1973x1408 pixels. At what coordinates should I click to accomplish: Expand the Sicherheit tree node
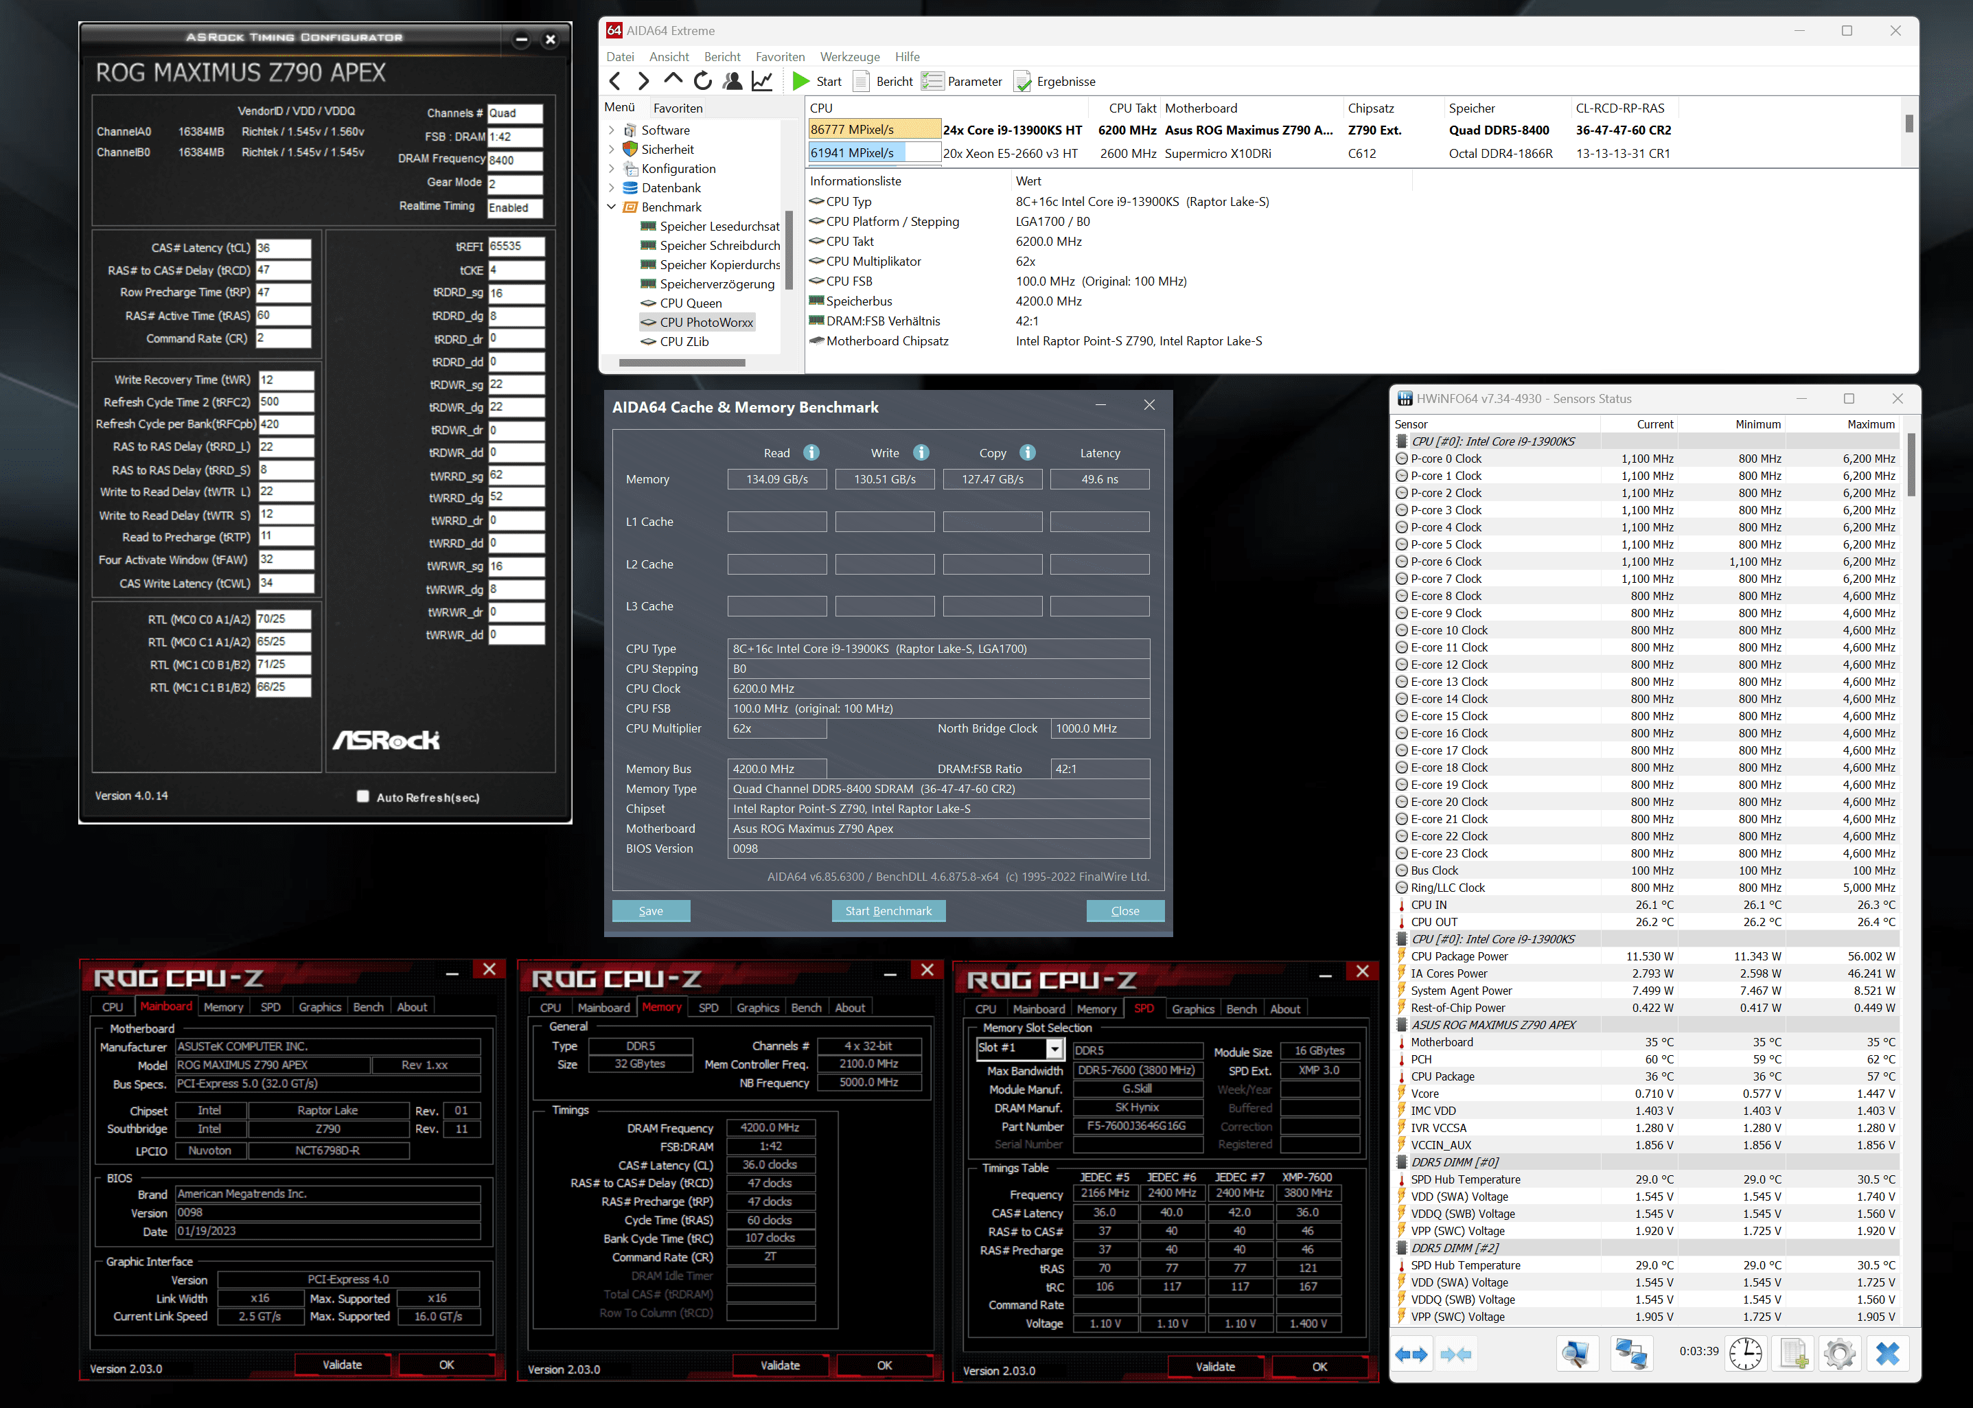point(611,149)
